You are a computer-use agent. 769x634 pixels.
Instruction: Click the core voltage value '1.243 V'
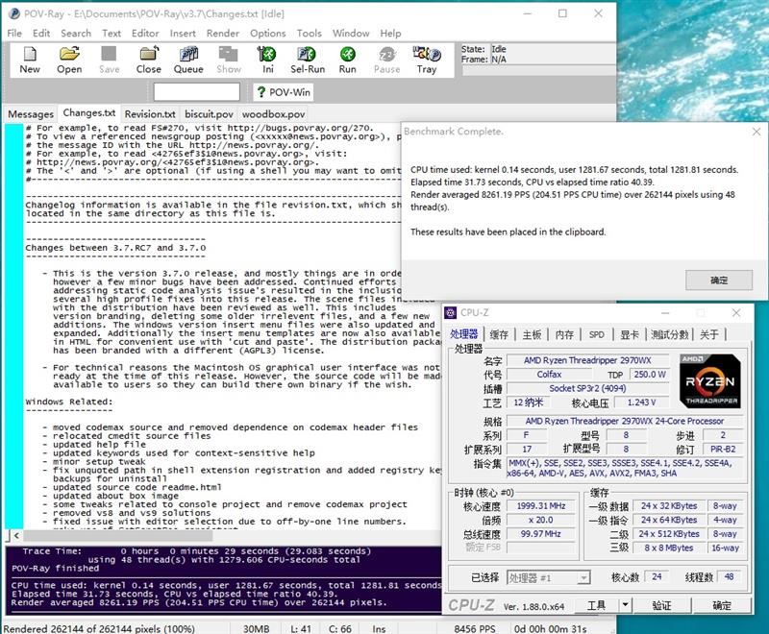coord(641,402)
